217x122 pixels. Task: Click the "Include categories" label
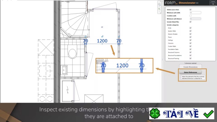point(173,25)
